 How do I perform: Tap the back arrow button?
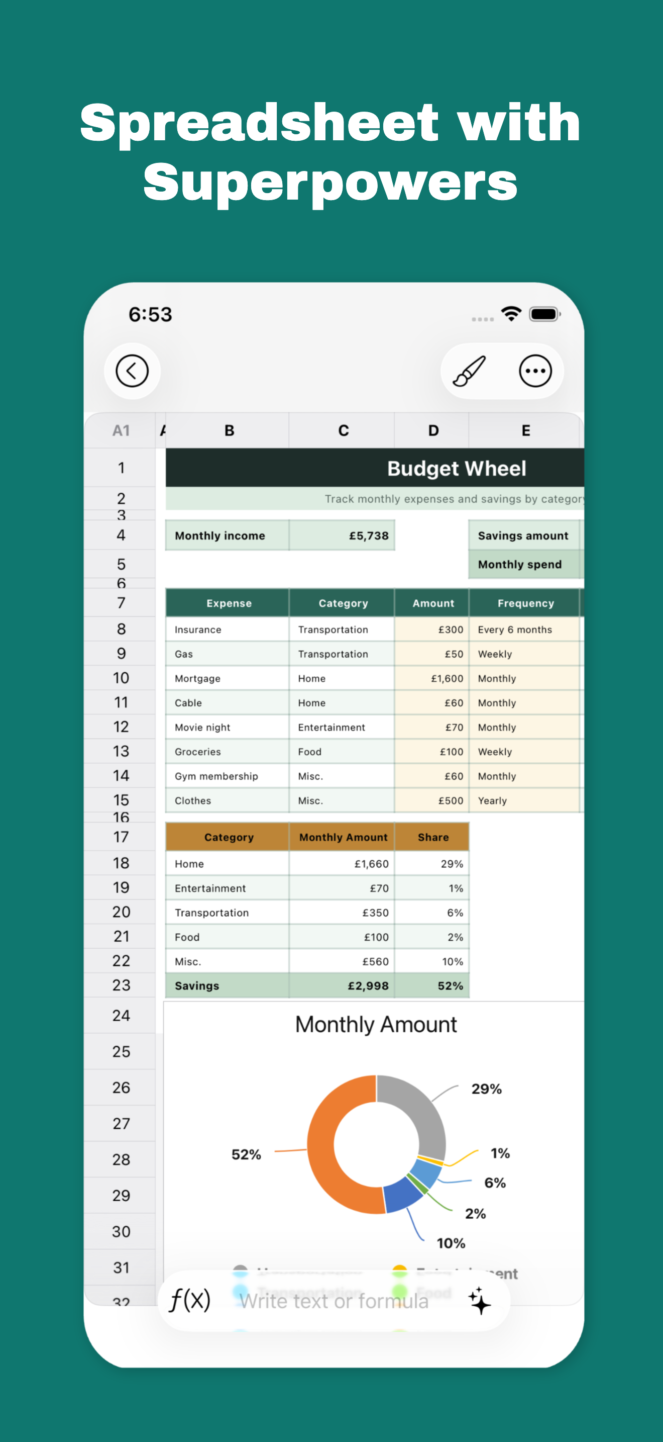click(x=132, y=371)
